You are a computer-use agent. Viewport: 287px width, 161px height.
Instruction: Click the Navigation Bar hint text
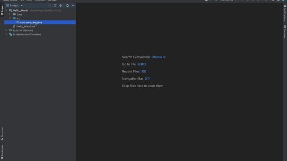tap(133, 79)
